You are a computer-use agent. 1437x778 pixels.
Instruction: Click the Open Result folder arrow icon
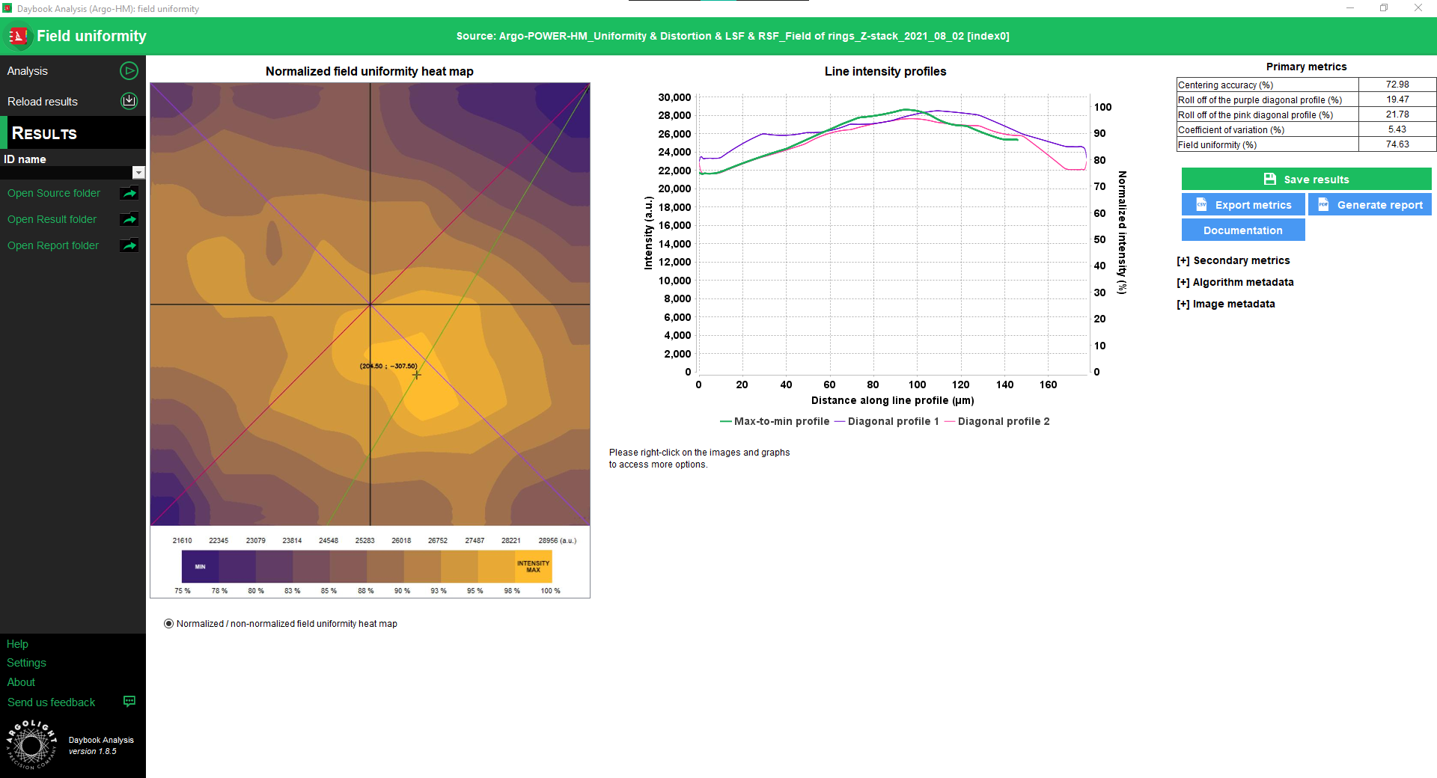(129, 219)
